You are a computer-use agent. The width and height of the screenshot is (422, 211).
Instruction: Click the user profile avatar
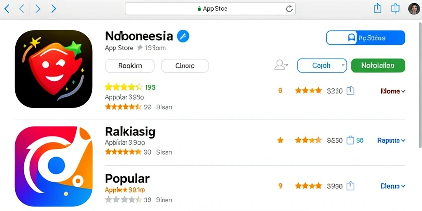click(x=414, y=9)
